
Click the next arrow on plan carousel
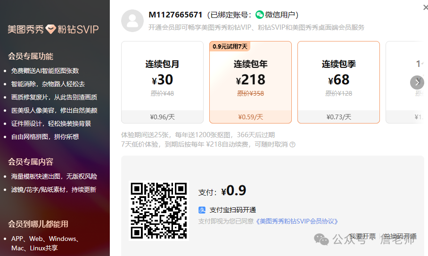point(417,83)
